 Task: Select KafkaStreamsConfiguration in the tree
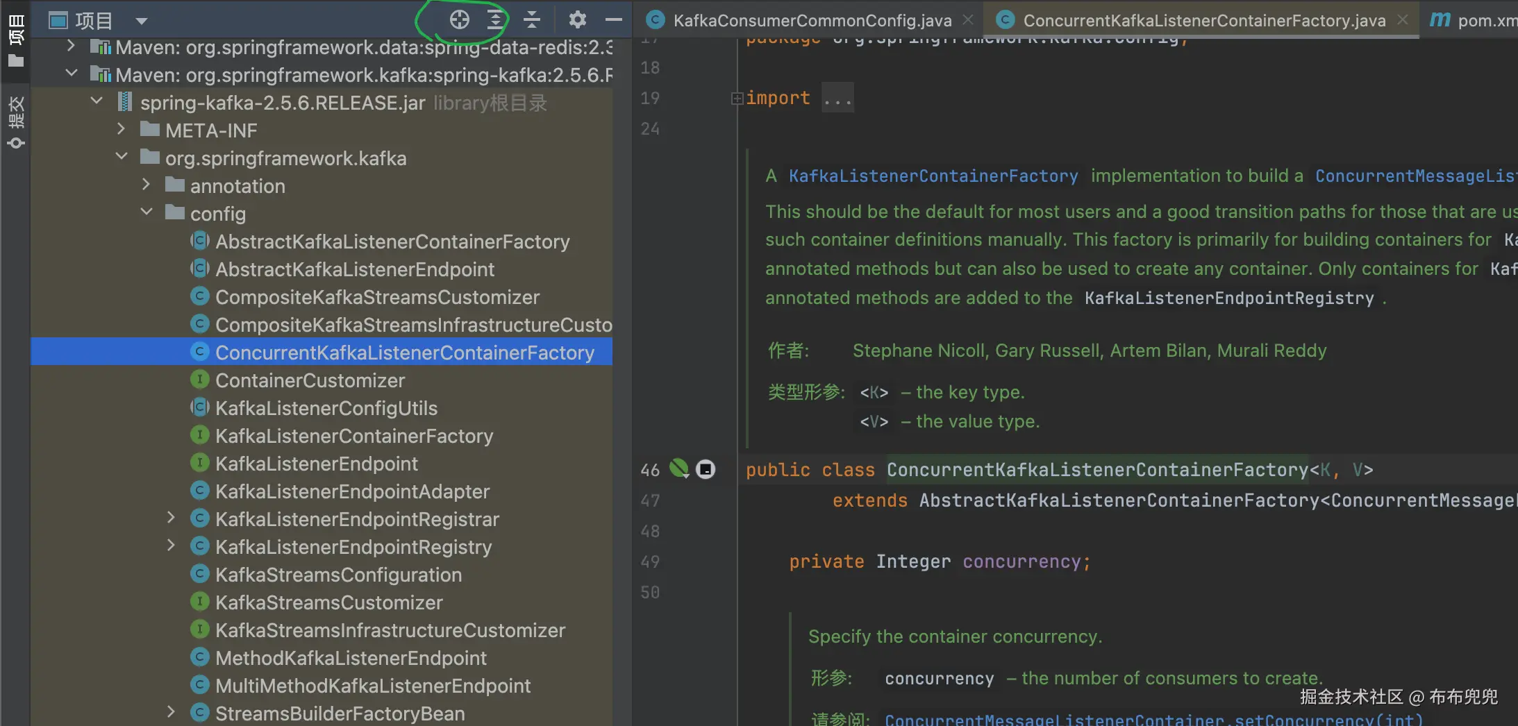[338, 575]
